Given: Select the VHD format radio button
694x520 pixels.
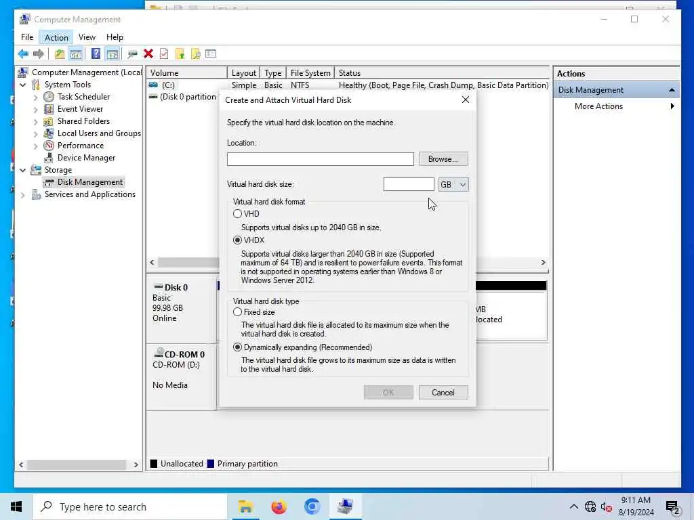Looking at the screenshot, I should coord(237,214).
